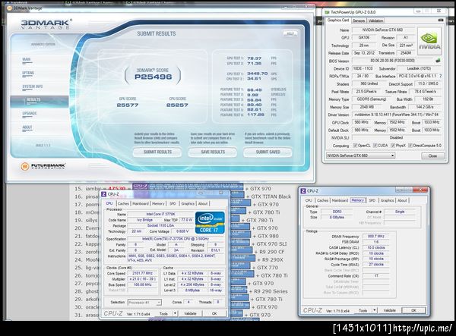
Task: Open the NVIDIA GeForce GTX 660 dropdown in GPU-Z
Action: (360, 155)
